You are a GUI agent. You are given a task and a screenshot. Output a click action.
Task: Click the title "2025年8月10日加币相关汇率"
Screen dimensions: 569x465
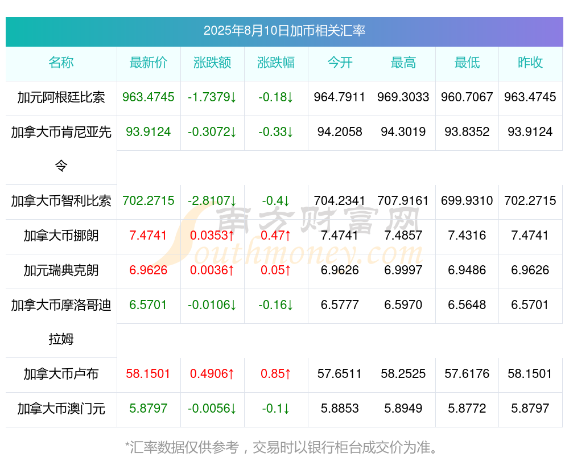coord(284,31)
